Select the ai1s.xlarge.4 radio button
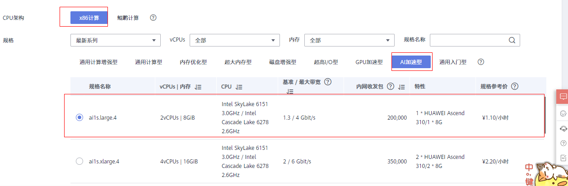Screen dimensions: 568x186 point(79,161)
